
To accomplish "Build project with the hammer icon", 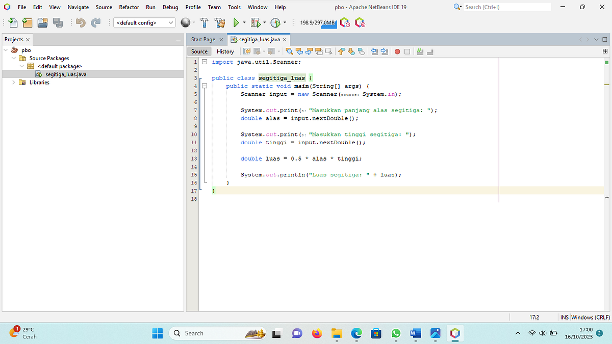I will click(x=204, y=22).
